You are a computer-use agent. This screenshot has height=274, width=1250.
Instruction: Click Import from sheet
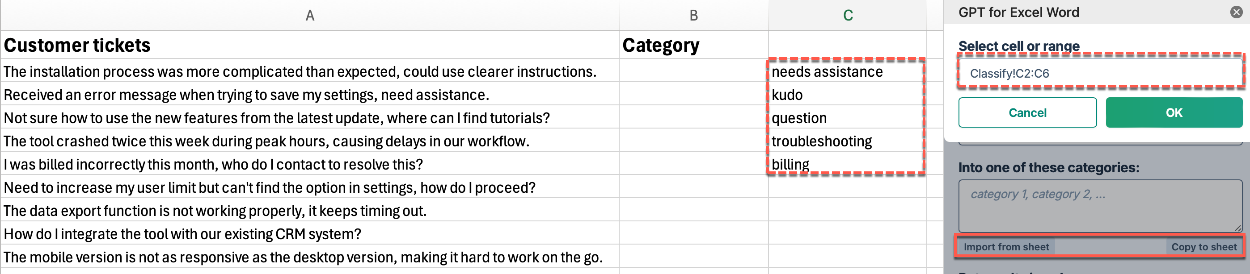[x=1006, y=247]
